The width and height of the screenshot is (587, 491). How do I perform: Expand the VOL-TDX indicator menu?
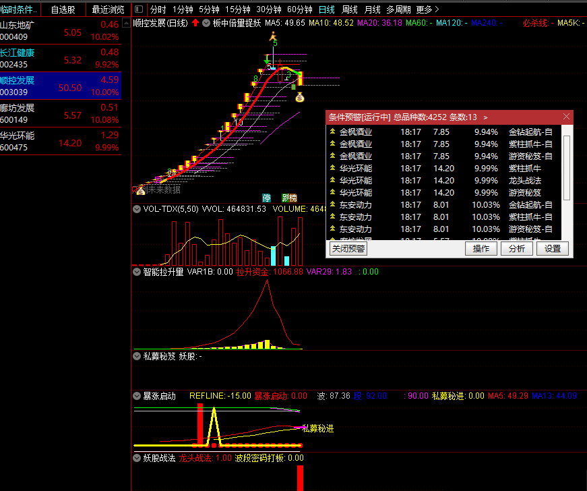137,209
